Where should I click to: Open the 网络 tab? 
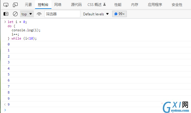[58, 5]
